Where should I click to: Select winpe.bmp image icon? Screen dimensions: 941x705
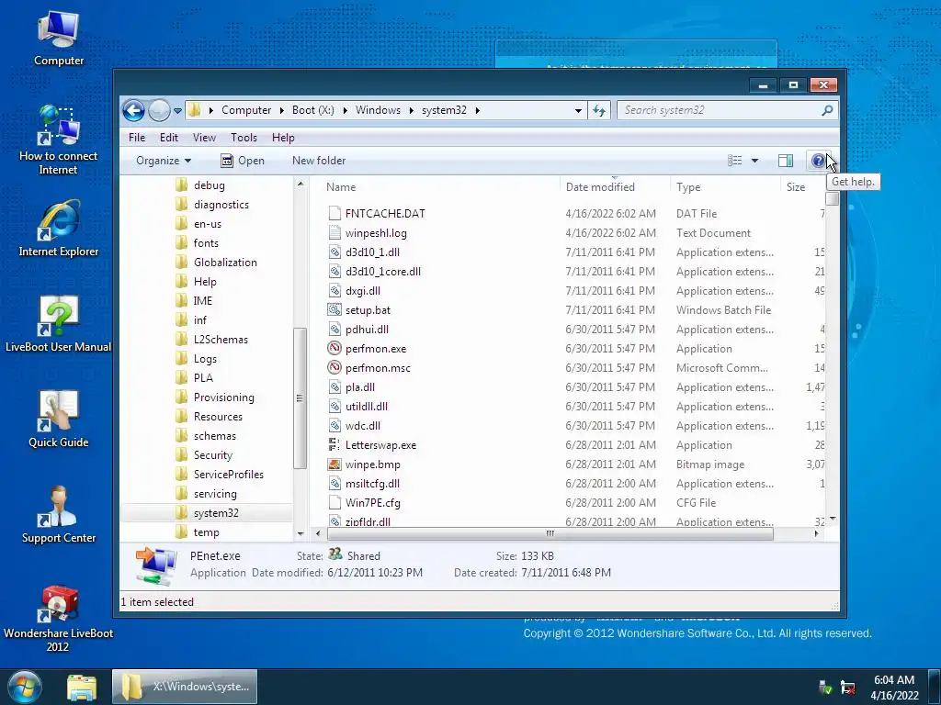(x=334, y=464)
